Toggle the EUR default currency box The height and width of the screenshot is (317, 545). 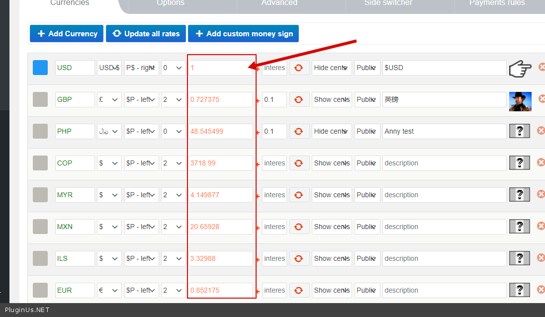pyautogui.click(x=40, y=290)
